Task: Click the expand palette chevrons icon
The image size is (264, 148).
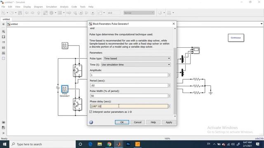Action: pyautogui.click(x=4, y=133)
